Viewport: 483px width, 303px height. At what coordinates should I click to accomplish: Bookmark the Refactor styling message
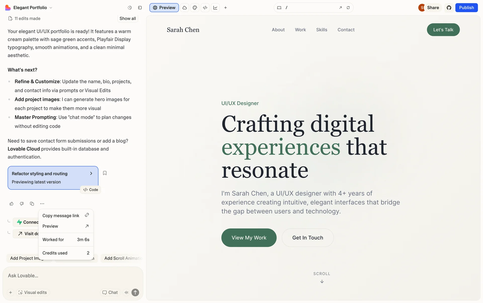(x=105, y=173)
